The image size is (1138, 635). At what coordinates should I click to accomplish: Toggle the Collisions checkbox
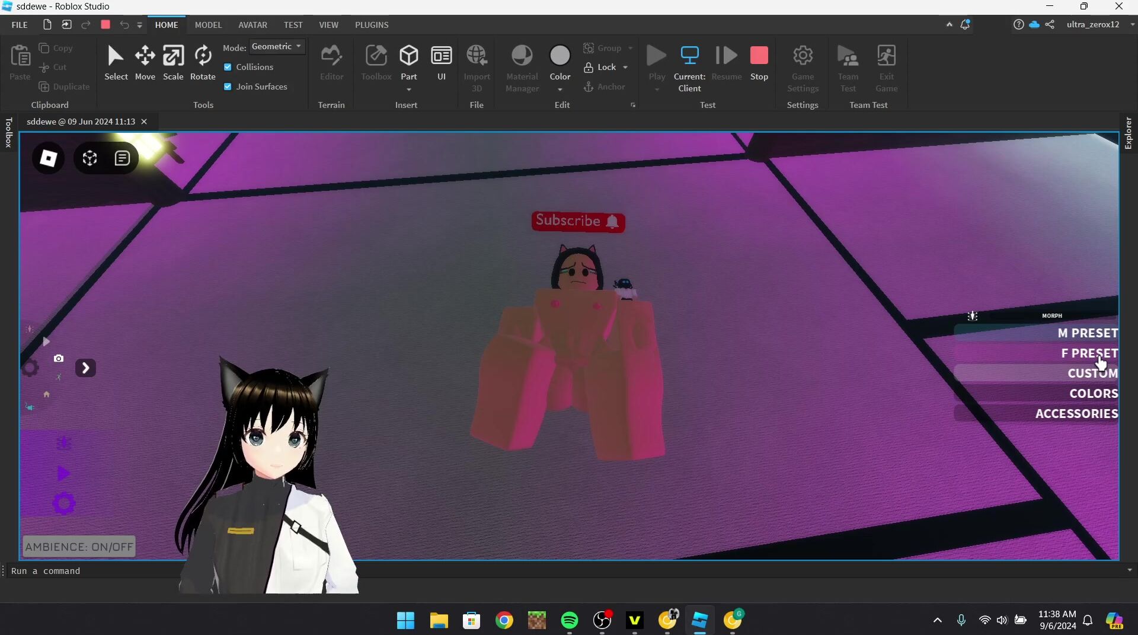228,67
